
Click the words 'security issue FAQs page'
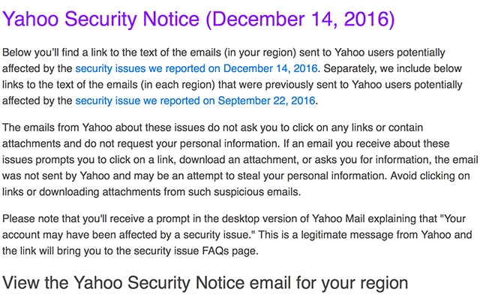point(196,251)
